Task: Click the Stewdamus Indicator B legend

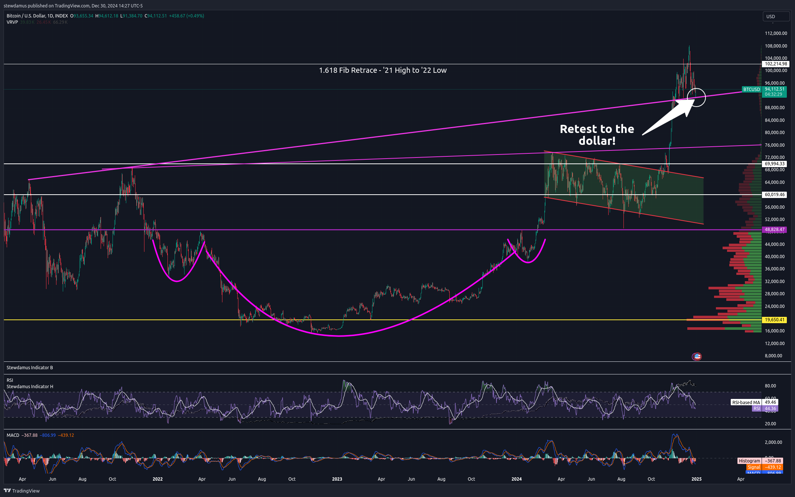Action: [30, 368]
